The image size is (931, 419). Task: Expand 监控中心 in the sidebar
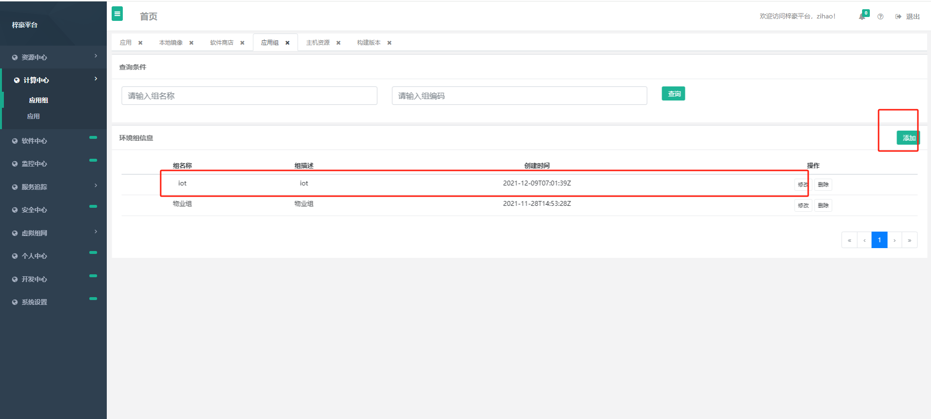(53, 164)
